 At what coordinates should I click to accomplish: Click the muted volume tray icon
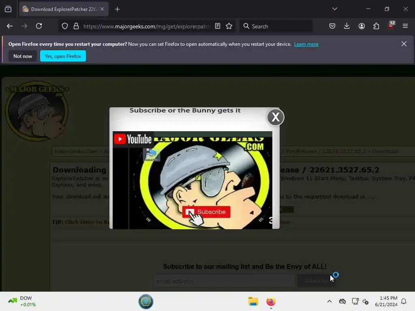click(366, 301)
